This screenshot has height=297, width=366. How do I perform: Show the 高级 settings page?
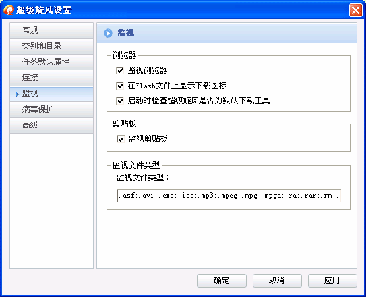pyautogui.click(x=51, y=125)
